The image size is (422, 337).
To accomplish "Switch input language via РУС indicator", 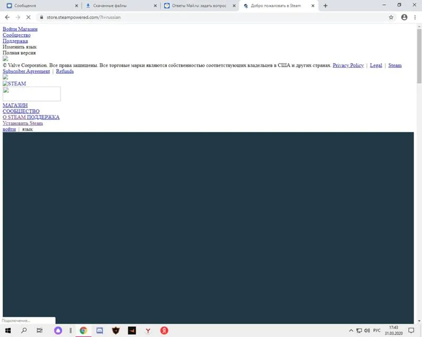I will click(377, 331).
